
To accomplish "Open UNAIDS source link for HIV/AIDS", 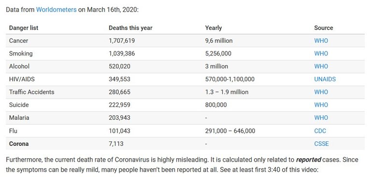I will pyautogui.click(x=325, y=79).
